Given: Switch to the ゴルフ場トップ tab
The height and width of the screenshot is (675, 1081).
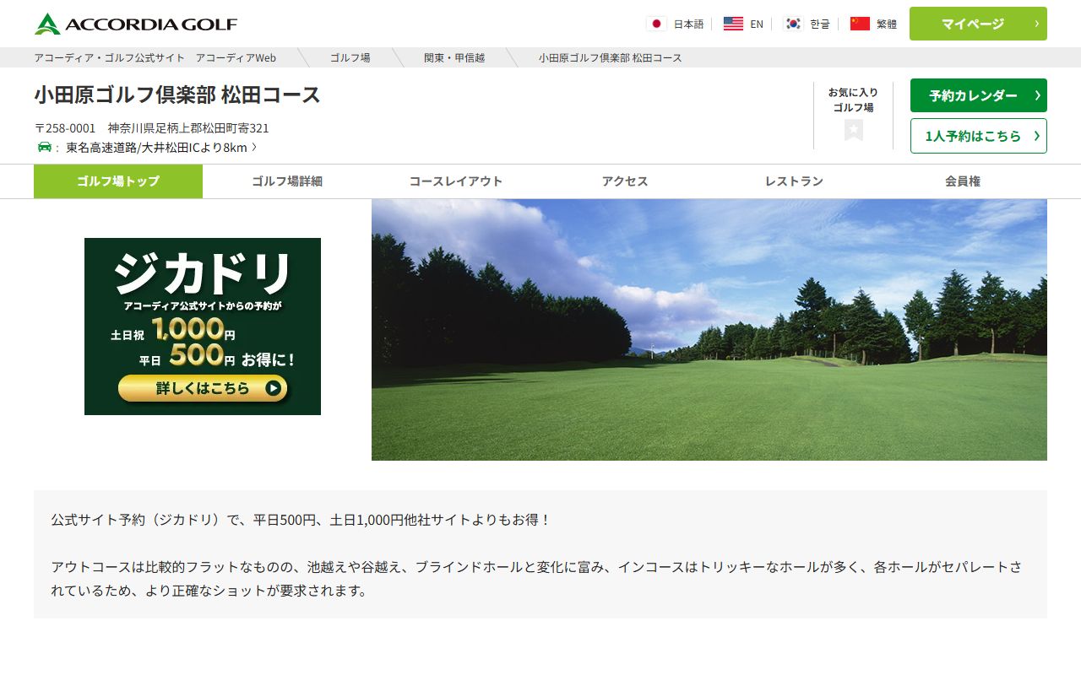Looking at the screenshot, I should 118,181.
